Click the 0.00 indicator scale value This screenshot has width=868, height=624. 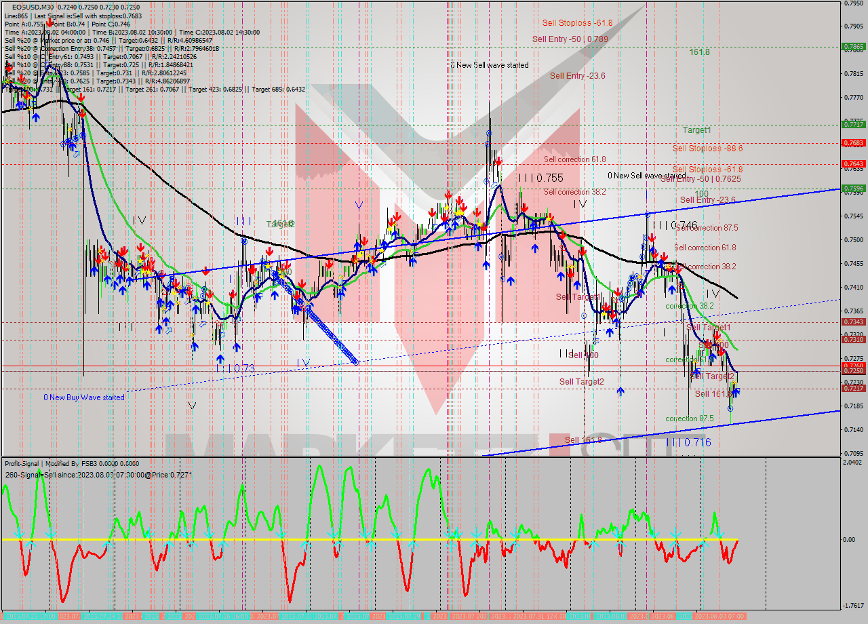click(848, 540)
